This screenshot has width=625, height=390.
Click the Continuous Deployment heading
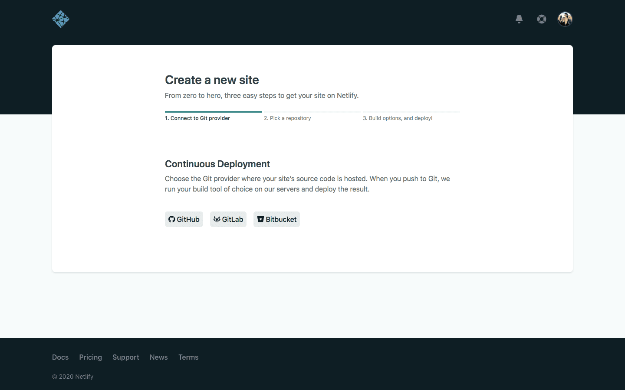[x=217, y=164]
